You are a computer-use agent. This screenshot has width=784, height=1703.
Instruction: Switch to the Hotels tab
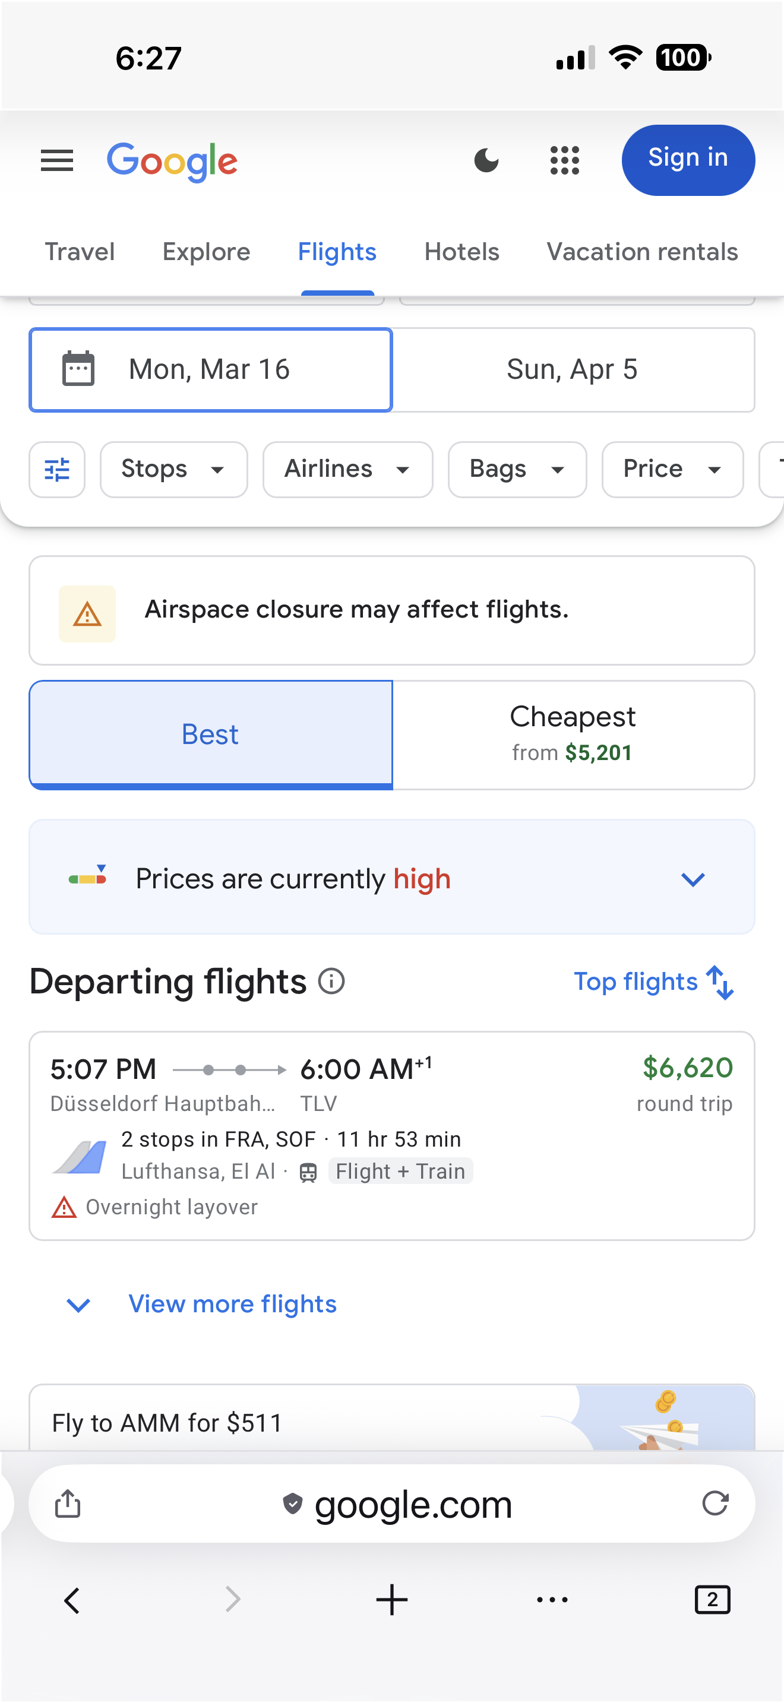point(461,252)
